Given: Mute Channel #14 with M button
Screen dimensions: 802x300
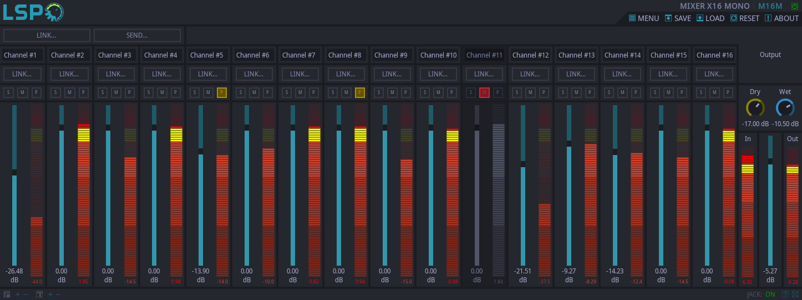Looking at the screenshot, I should click(622, 92).
